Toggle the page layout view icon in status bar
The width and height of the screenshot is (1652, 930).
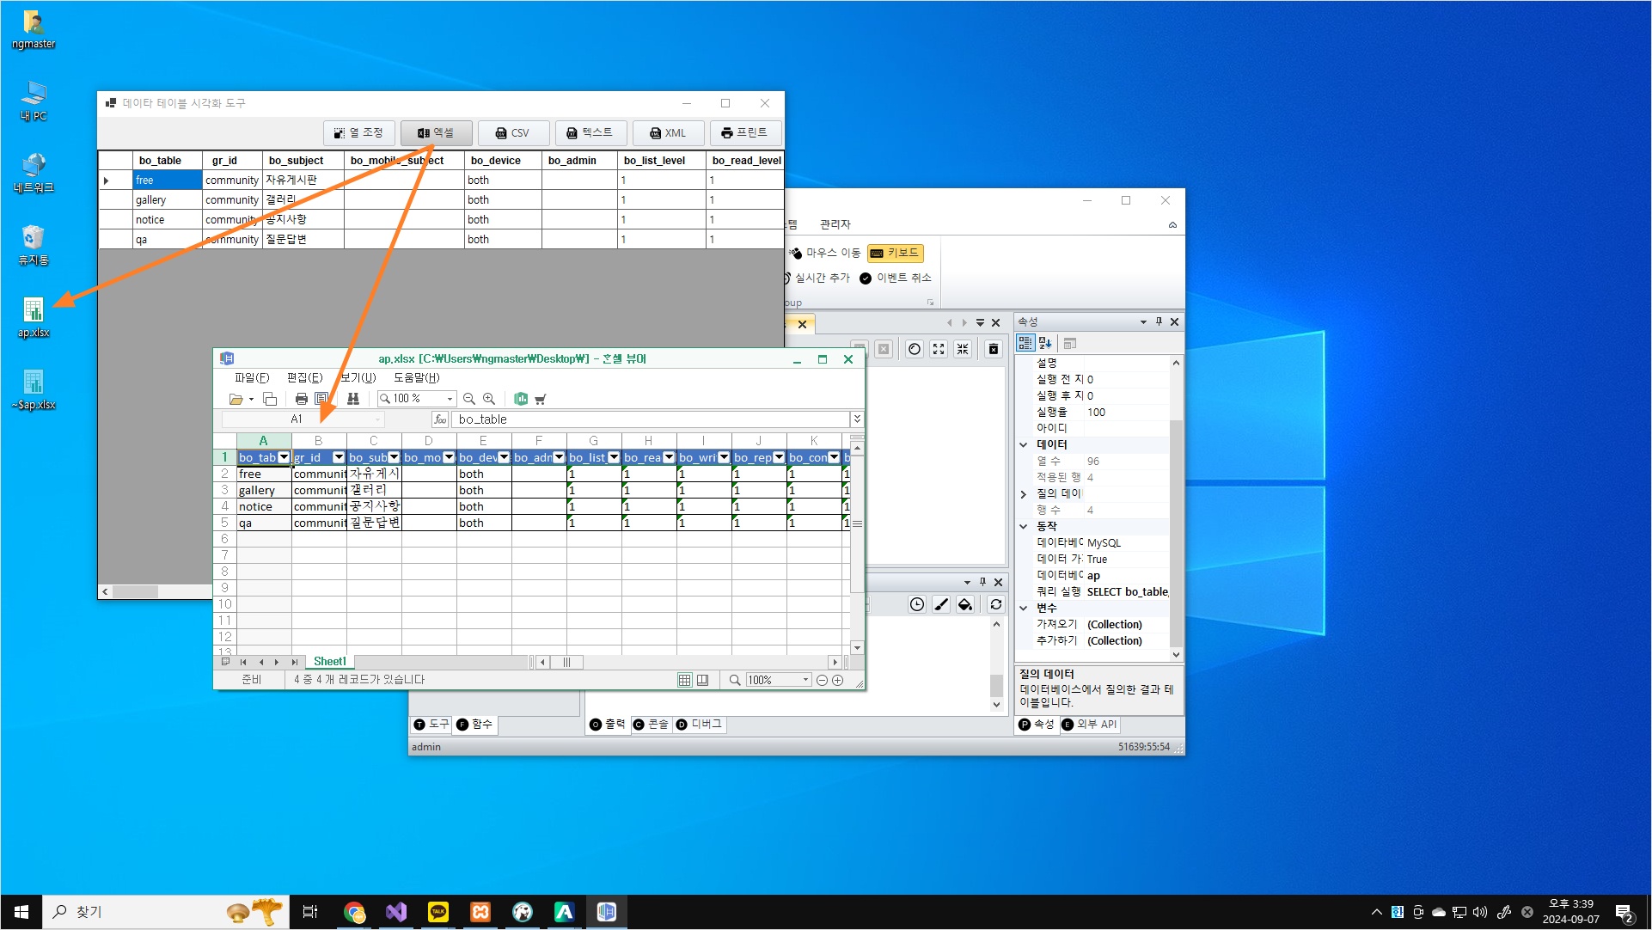tap(702, 680)
